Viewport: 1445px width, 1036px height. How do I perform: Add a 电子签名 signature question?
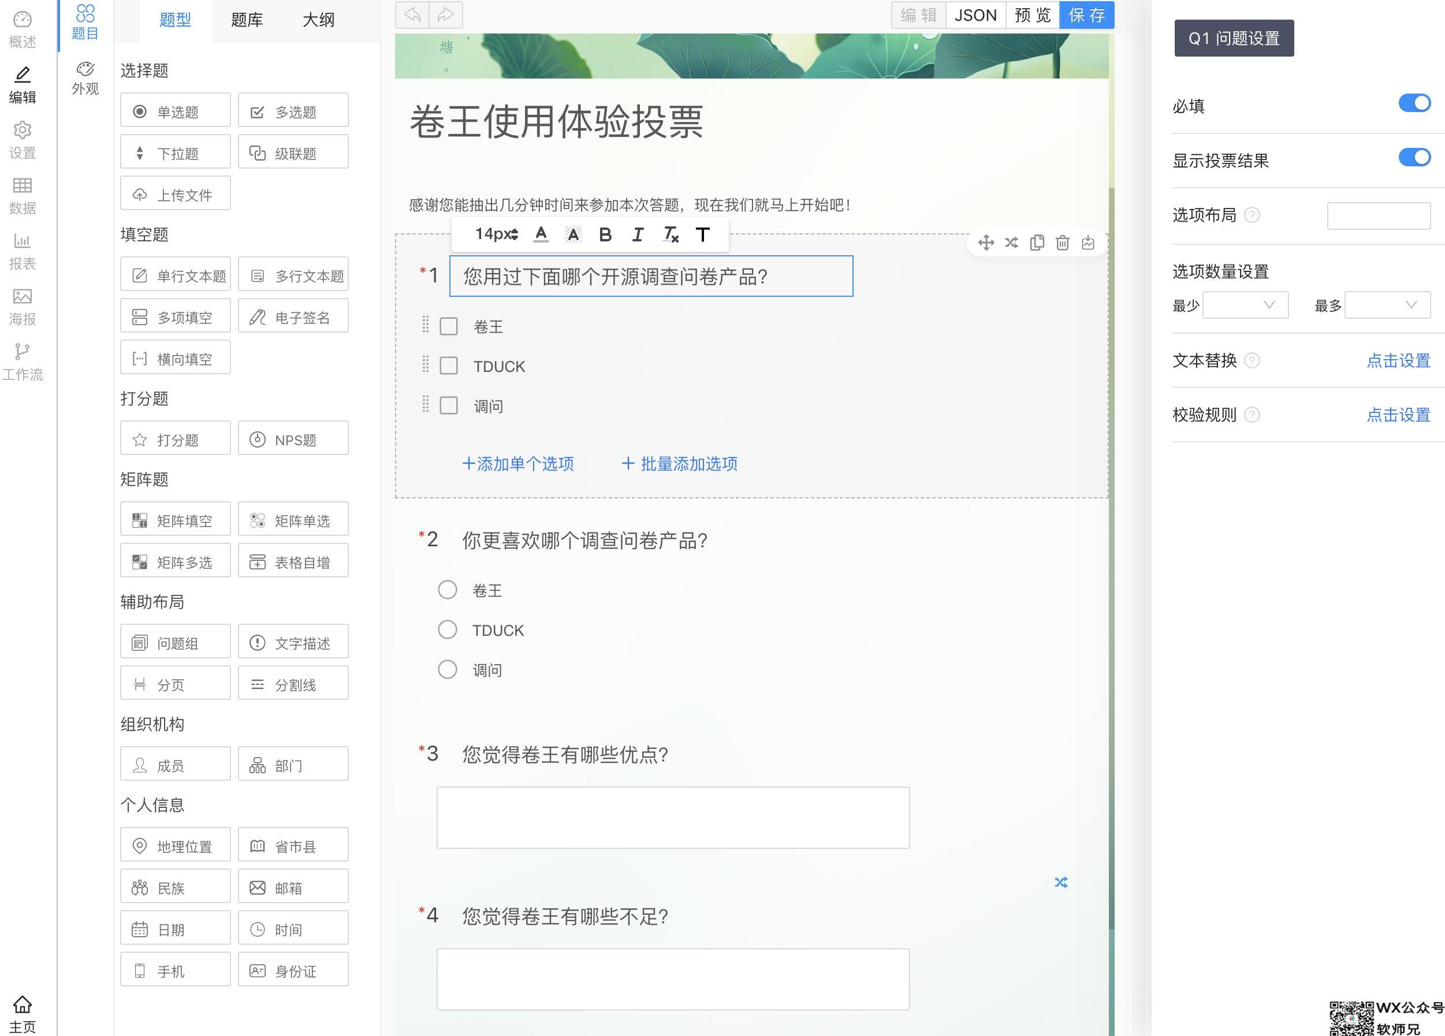pyautogui.click(x=293, y=316)
